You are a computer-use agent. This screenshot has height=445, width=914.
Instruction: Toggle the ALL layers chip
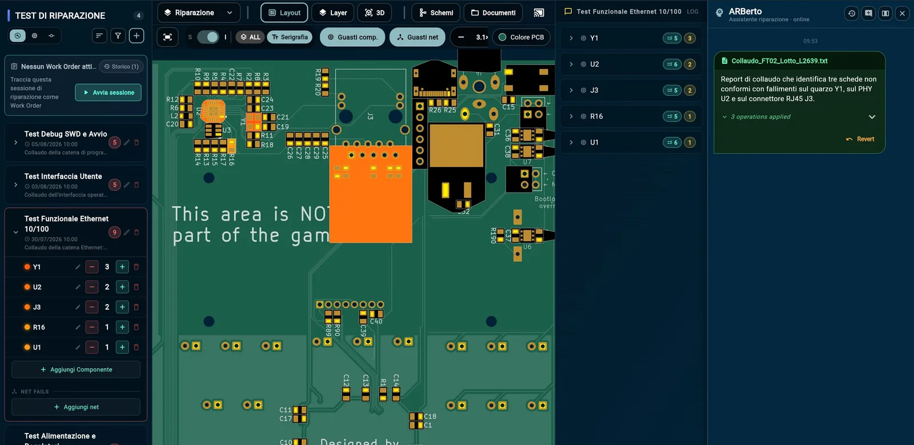250,37
